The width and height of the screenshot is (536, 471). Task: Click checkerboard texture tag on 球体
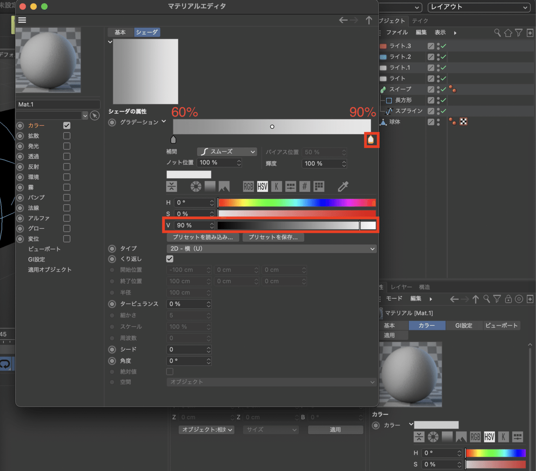coord(463,122)
